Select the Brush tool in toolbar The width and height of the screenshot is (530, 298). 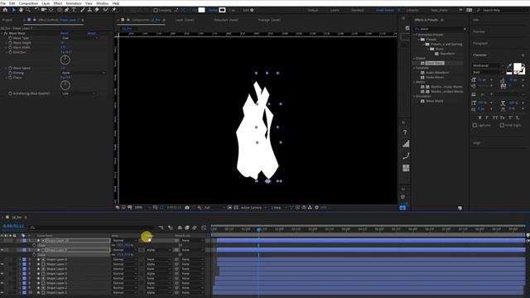pos(83,10)
